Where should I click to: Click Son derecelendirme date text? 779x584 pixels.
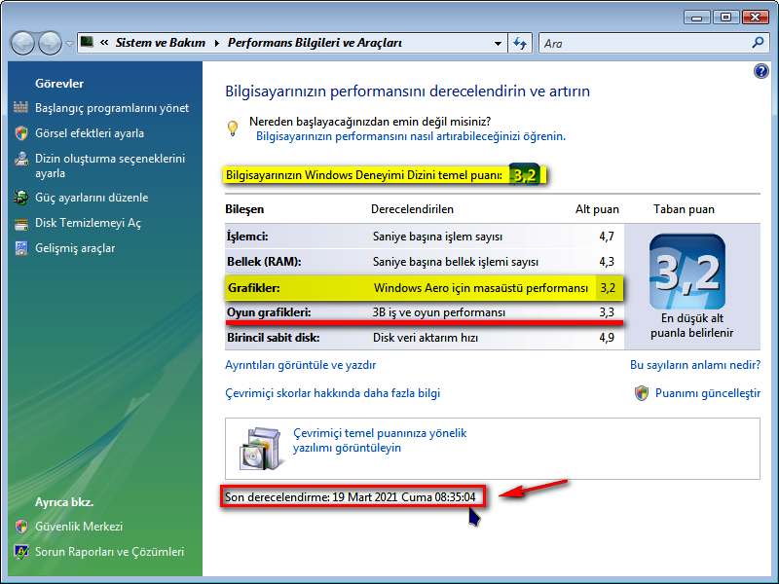[351, 497]
